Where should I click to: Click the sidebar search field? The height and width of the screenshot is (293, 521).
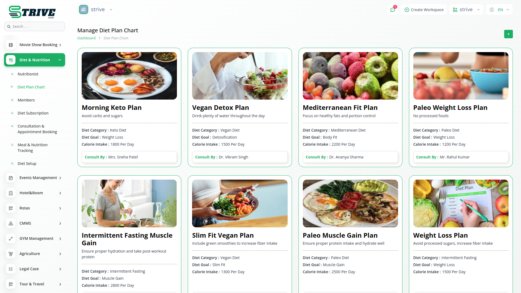35,27
